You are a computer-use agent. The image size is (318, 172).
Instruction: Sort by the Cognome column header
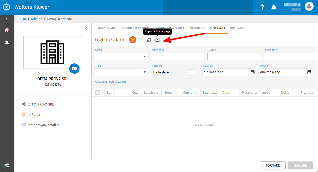click(191, 93)
